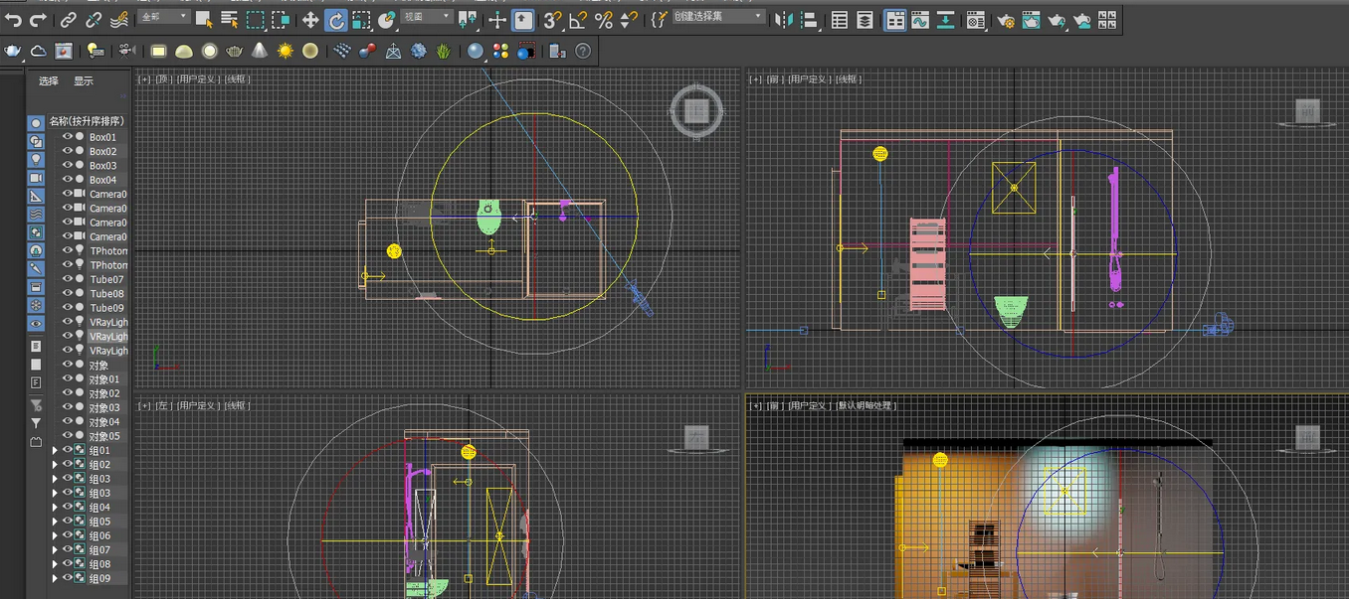Screen dimensions: 1349x599
Task: Click the Align tool icon
Action: 810,19
